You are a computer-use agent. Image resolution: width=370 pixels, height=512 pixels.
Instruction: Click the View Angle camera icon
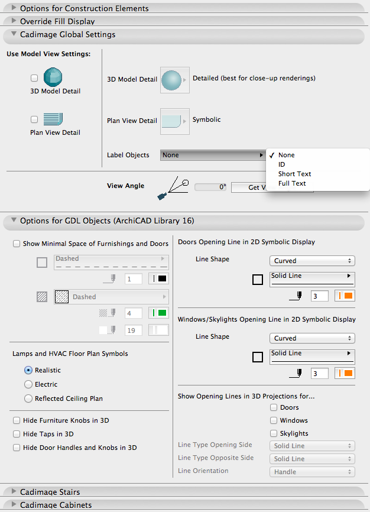coord(173,189)
